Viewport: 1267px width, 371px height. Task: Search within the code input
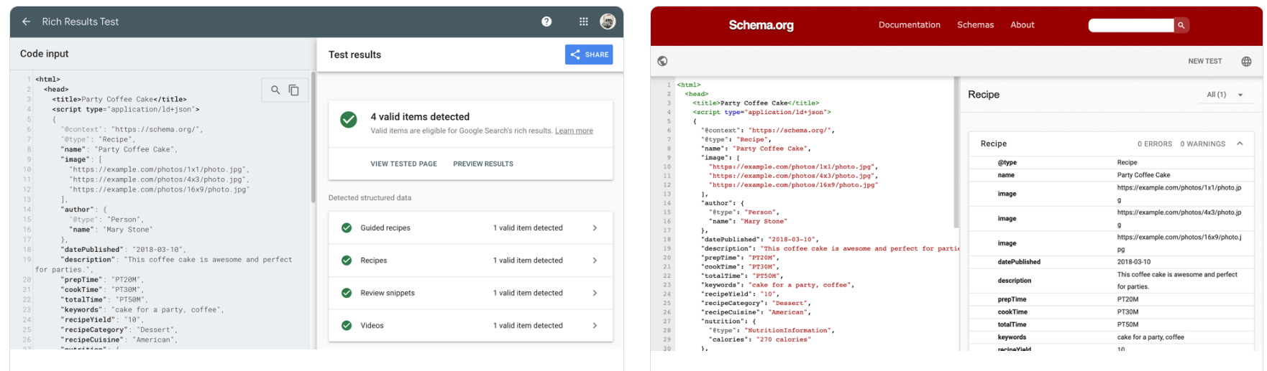pyautogui.click(x=275, y=90)
